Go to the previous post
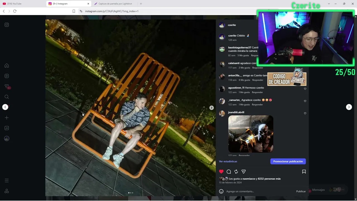 (5, 107)
